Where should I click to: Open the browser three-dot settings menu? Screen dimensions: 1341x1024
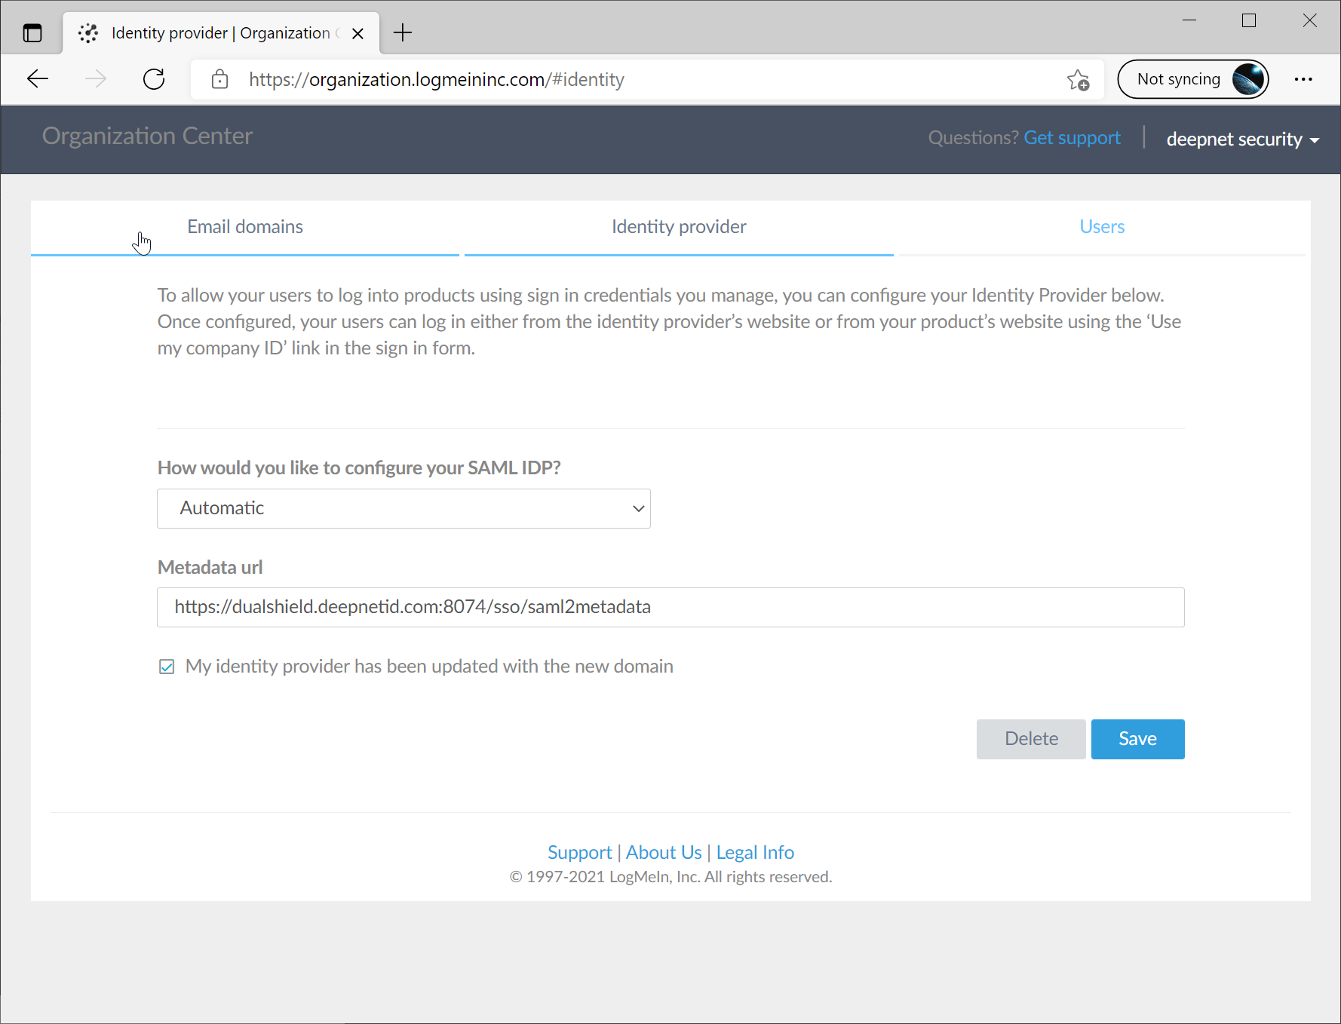pos(1303,79)
